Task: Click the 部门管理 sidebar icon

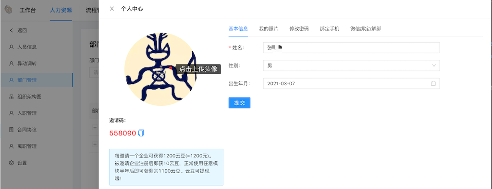Action: point(12,80)
